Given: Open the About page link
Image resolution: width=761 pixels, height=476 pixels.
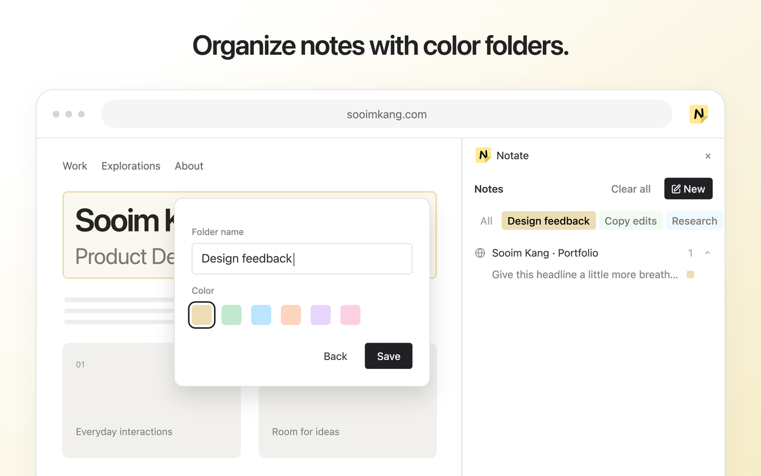Looking at the screenshot, I should tap(189, 166).
